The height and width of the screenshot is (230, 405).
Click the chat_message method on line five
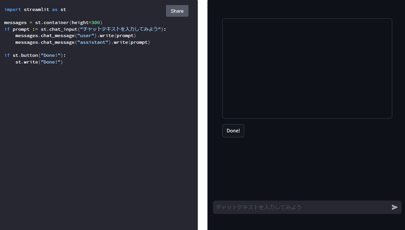coord(58,35)
